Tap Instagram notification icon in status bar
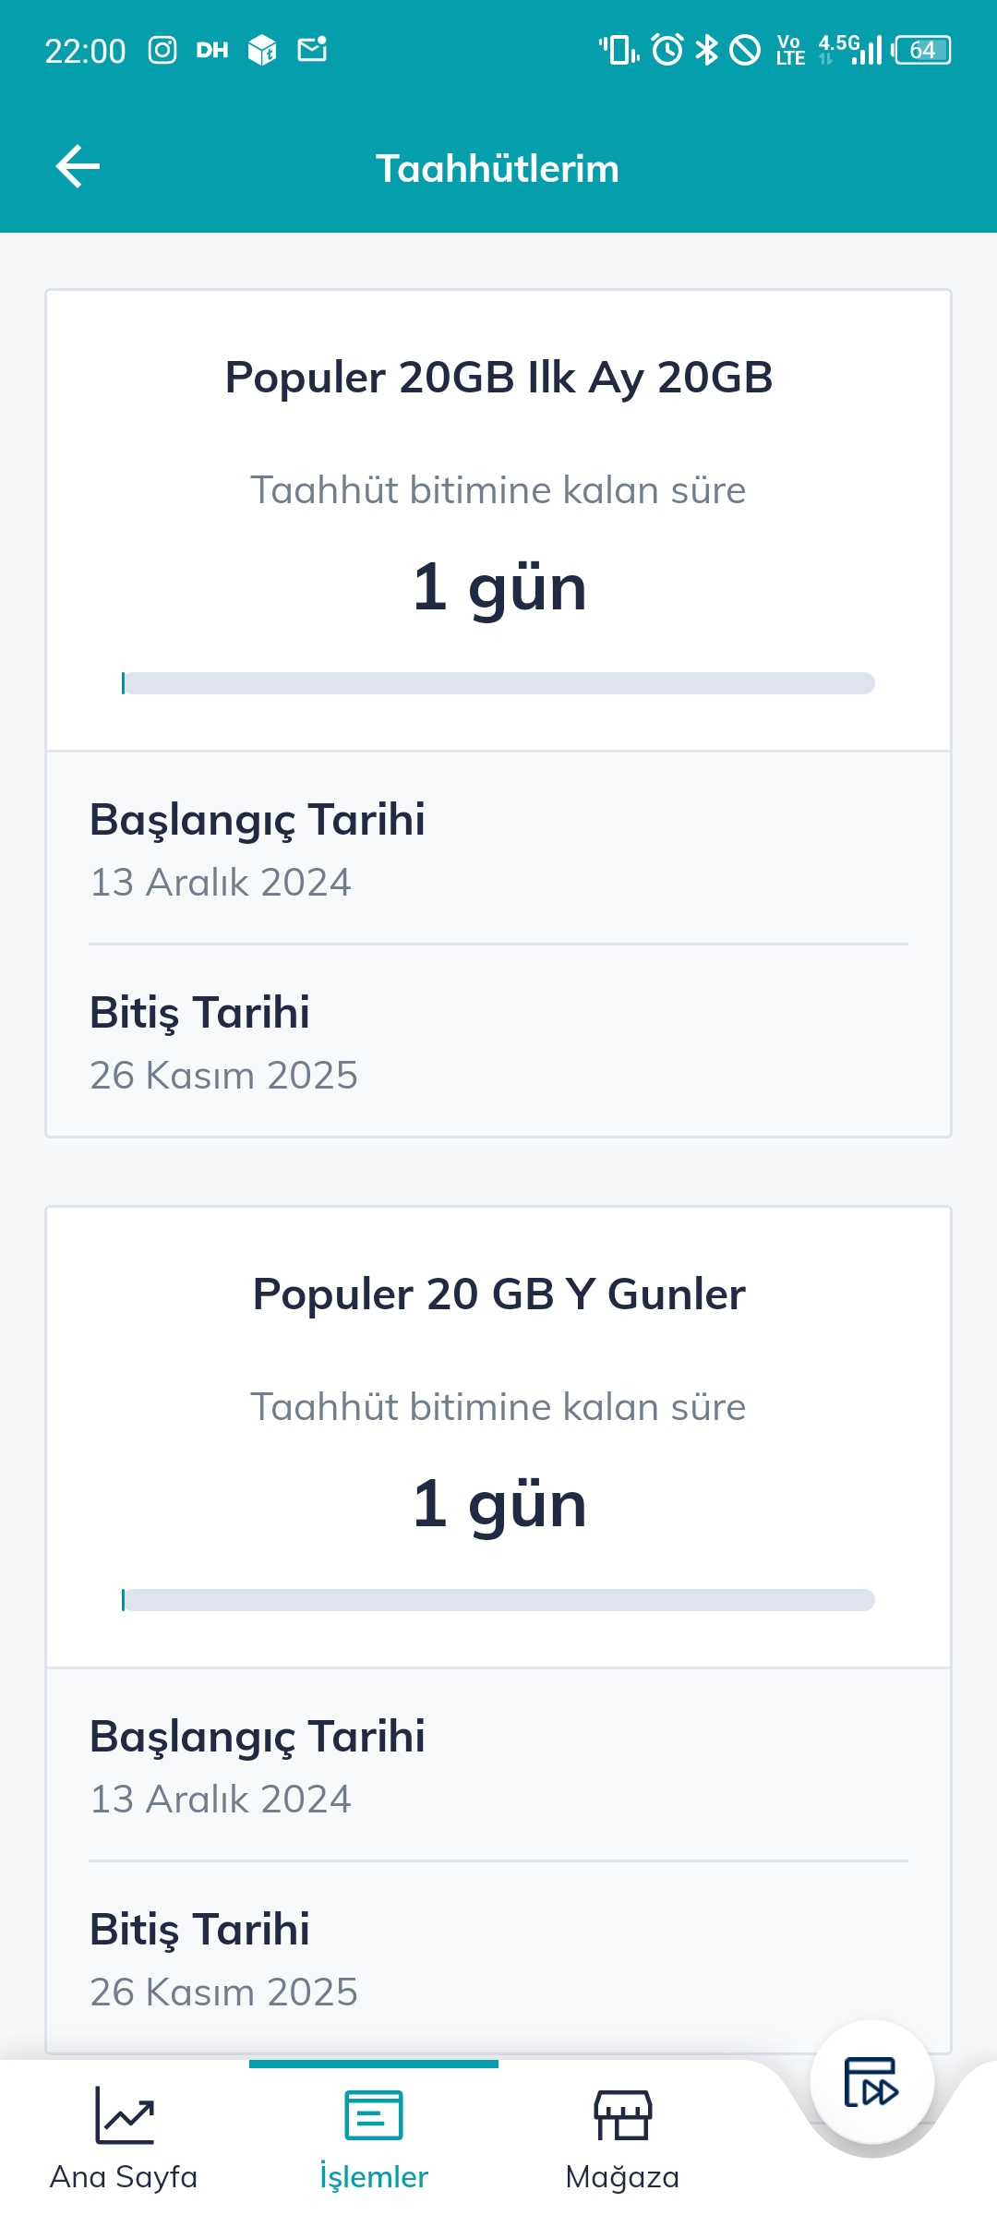The height and width of the screenshot is (2215, 997). point(162,50)
